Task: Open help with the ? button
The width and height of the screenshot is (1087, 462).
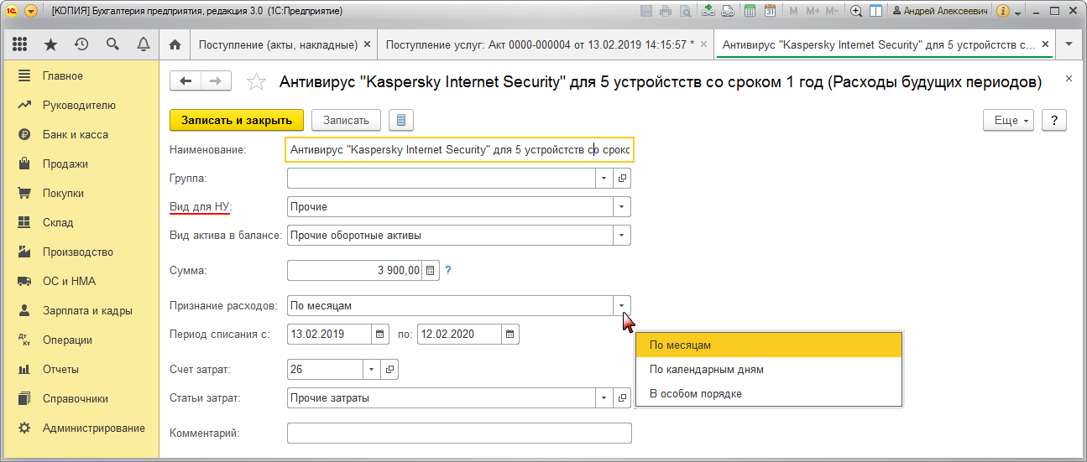Action: [x=1054, y=120]
